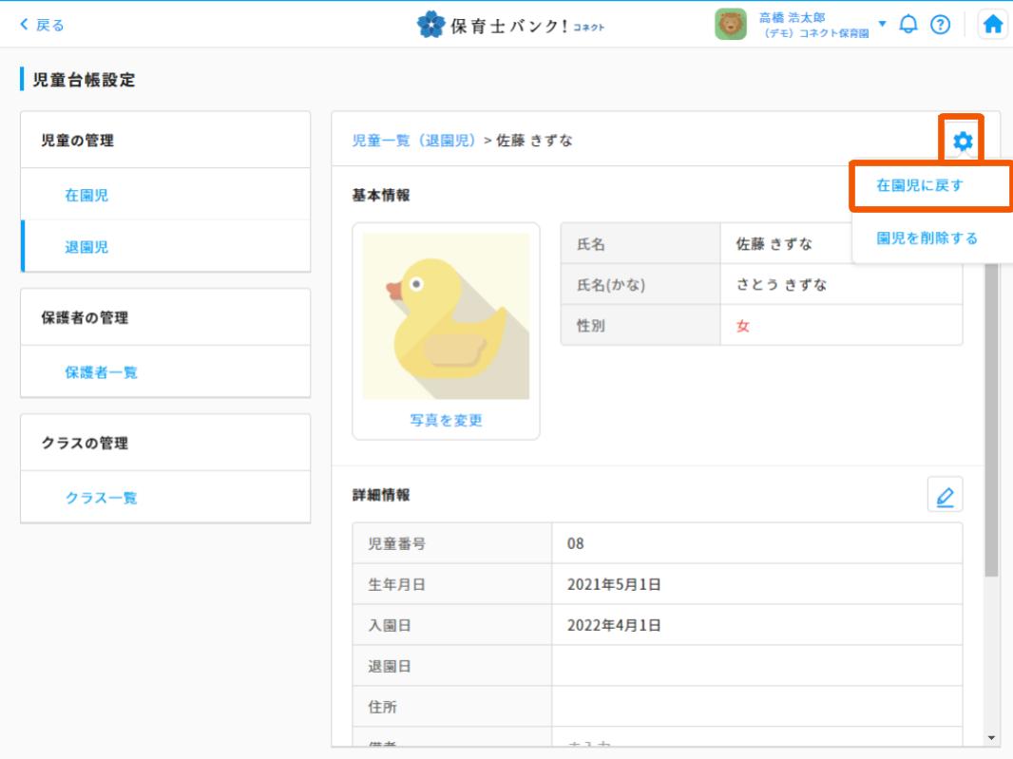Open 在園児 in the sidebar
This screenshot has height=759, width=1013.
click(86, 195)
